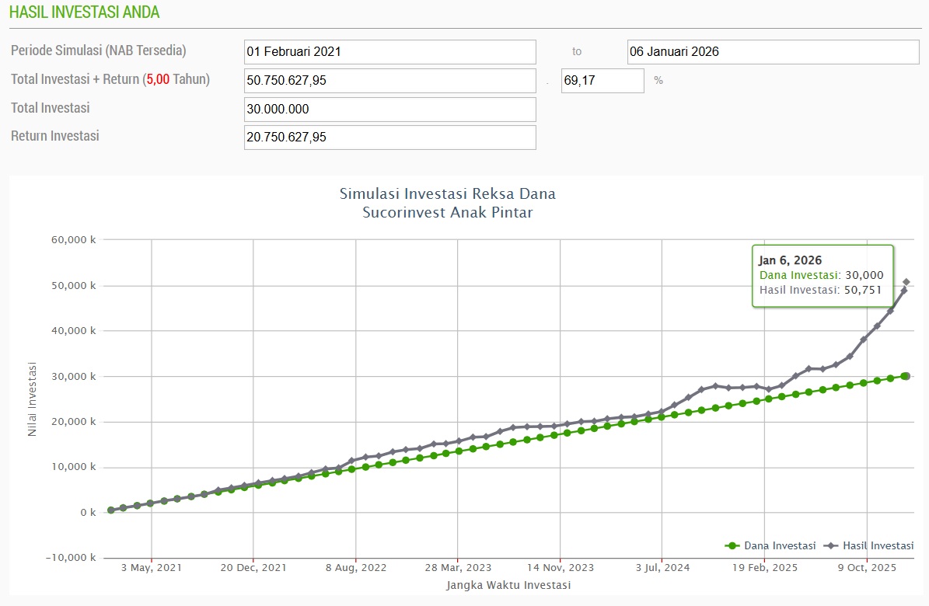Click the y-axis label 40,000 k

click(74, 330)
